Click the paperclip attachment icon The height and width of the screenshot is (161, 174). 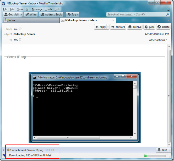coord(8,150)
